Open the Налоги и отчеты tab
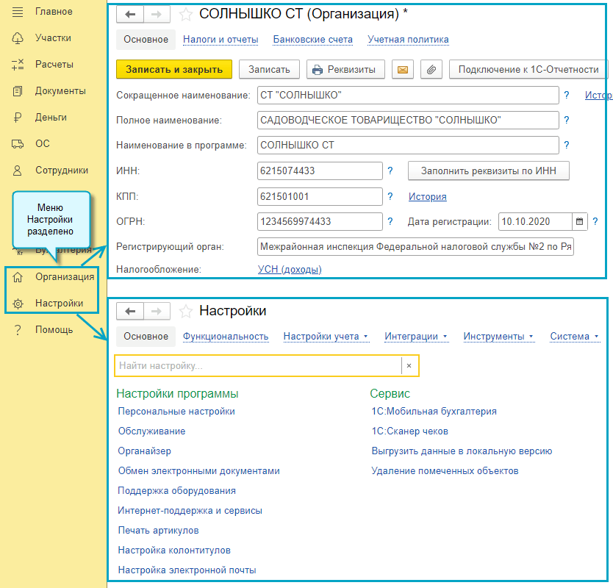Image resolution: width=613 pixels, height=588 pixels. tap(220, 40)
